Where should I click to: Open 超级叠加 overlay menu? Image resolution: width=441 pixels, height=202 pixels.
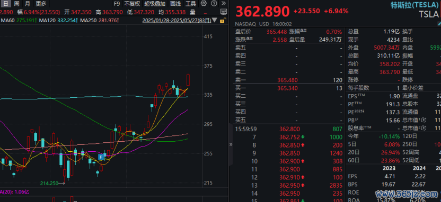(x=155, y=4)
